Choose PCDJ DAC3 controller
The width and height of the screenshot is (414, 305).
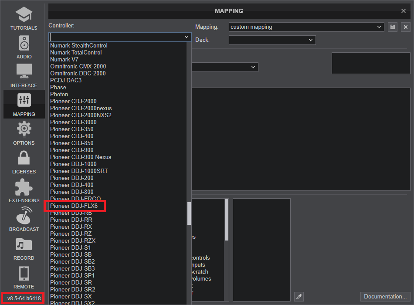pyautogui.click(x=66, y=80)
